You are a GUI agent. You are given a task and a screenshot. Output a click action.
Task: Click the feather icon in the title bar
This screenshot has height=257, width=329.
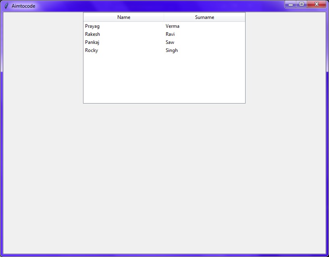(x=6, y=6)
